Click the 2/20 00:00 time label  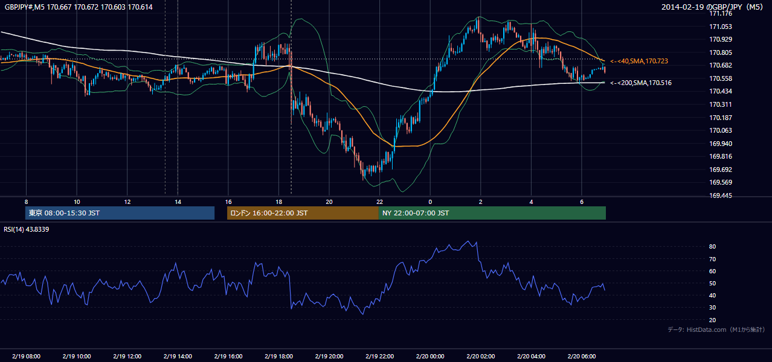click(x=430, y=356)
